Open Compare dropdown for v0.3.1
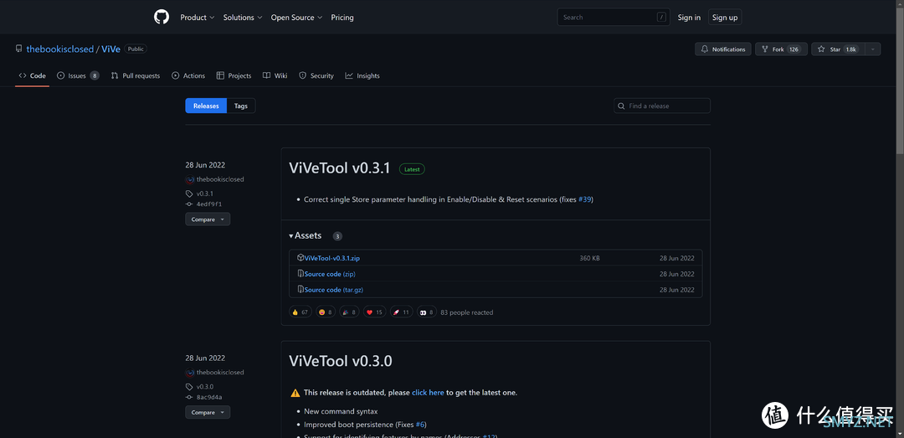Screen dimensions: 904x438 (208, 219)
